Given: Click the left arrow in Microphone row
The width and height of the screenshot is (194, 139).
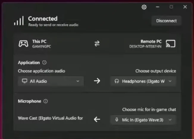Looking at the screenshot, I should point(97,119).
